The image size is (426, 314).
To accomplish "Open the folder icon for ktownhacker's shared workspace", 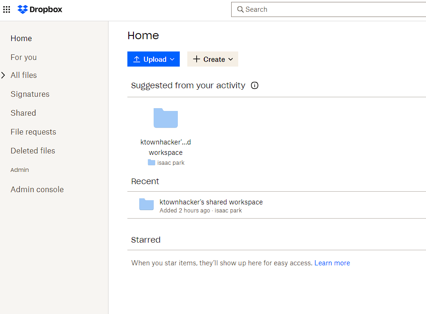I will [x=146, y=204].
